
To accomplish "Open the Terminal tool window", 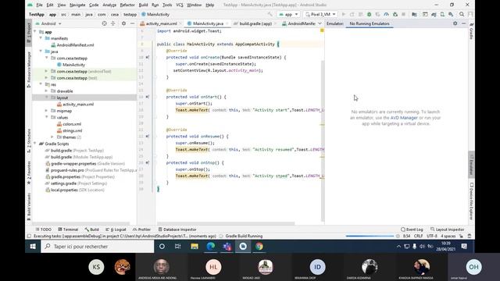I will tap(68, 229).
